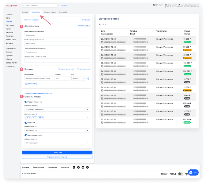Click the plus icon to add товар
This screenshot has height=185, width=206.
25,84
